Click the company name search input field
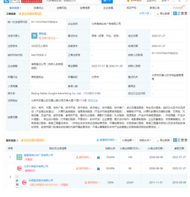This screenshot has width=190, height=197. [73, 1]
